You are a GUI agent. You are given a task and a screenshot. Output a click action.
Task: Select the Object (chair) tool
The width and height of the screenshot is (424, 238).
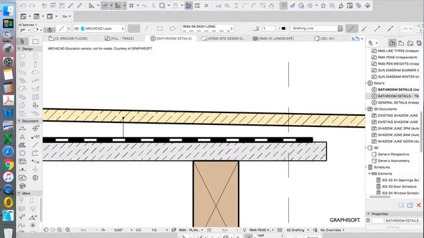(x=35, y=105)
